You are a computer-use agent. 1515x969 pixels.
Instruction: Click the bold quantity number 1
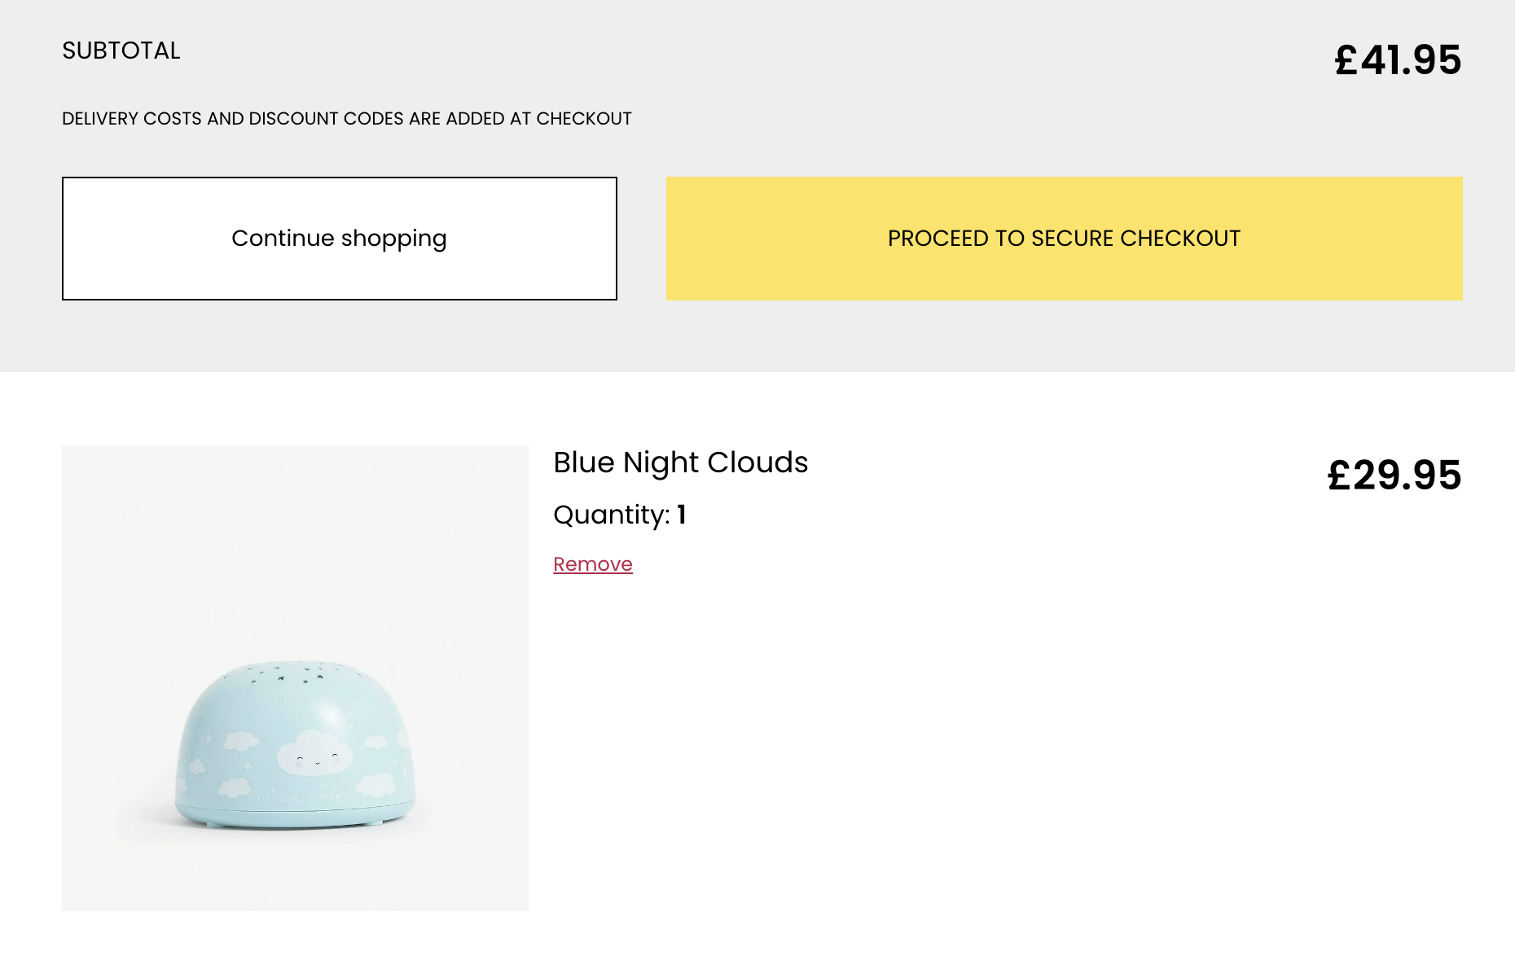click(682, 515)
